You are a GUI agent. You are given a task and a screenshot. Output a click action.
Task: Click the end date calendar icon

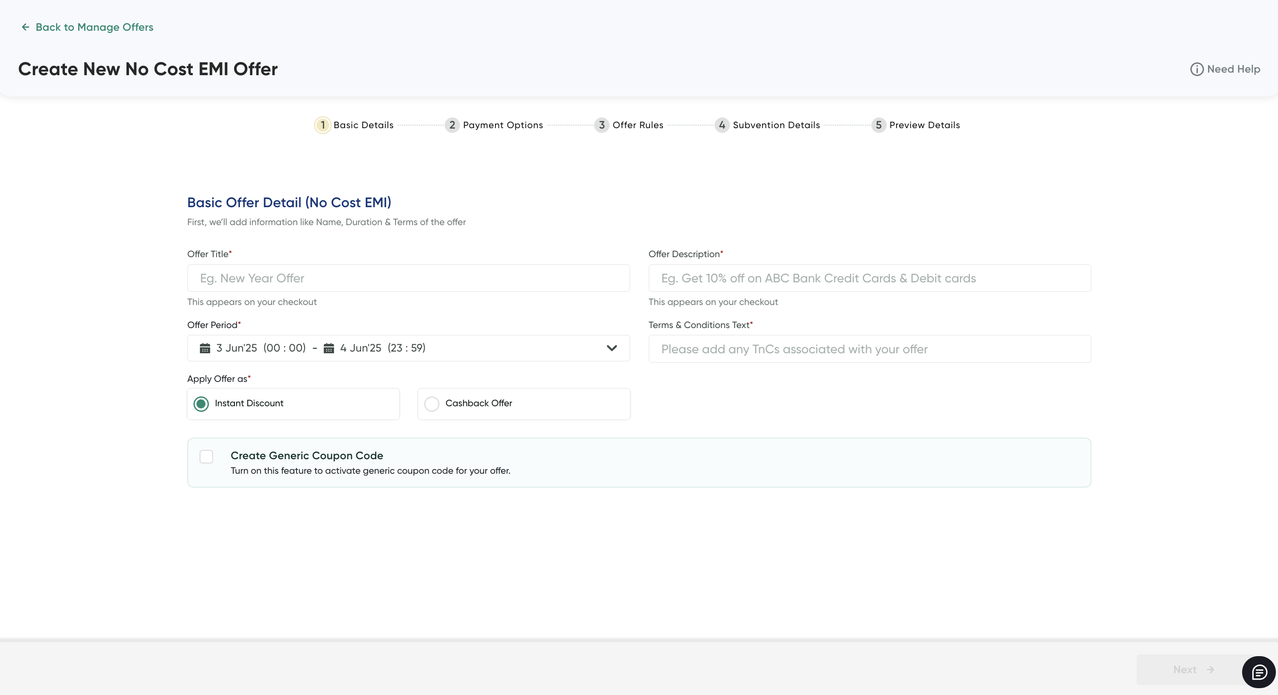328,348
